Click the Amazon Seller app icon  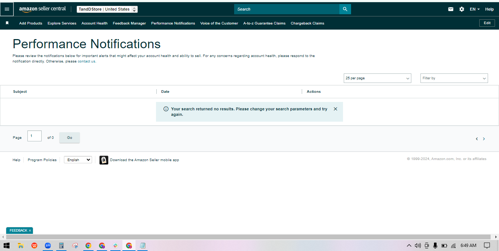pos(104,160)
